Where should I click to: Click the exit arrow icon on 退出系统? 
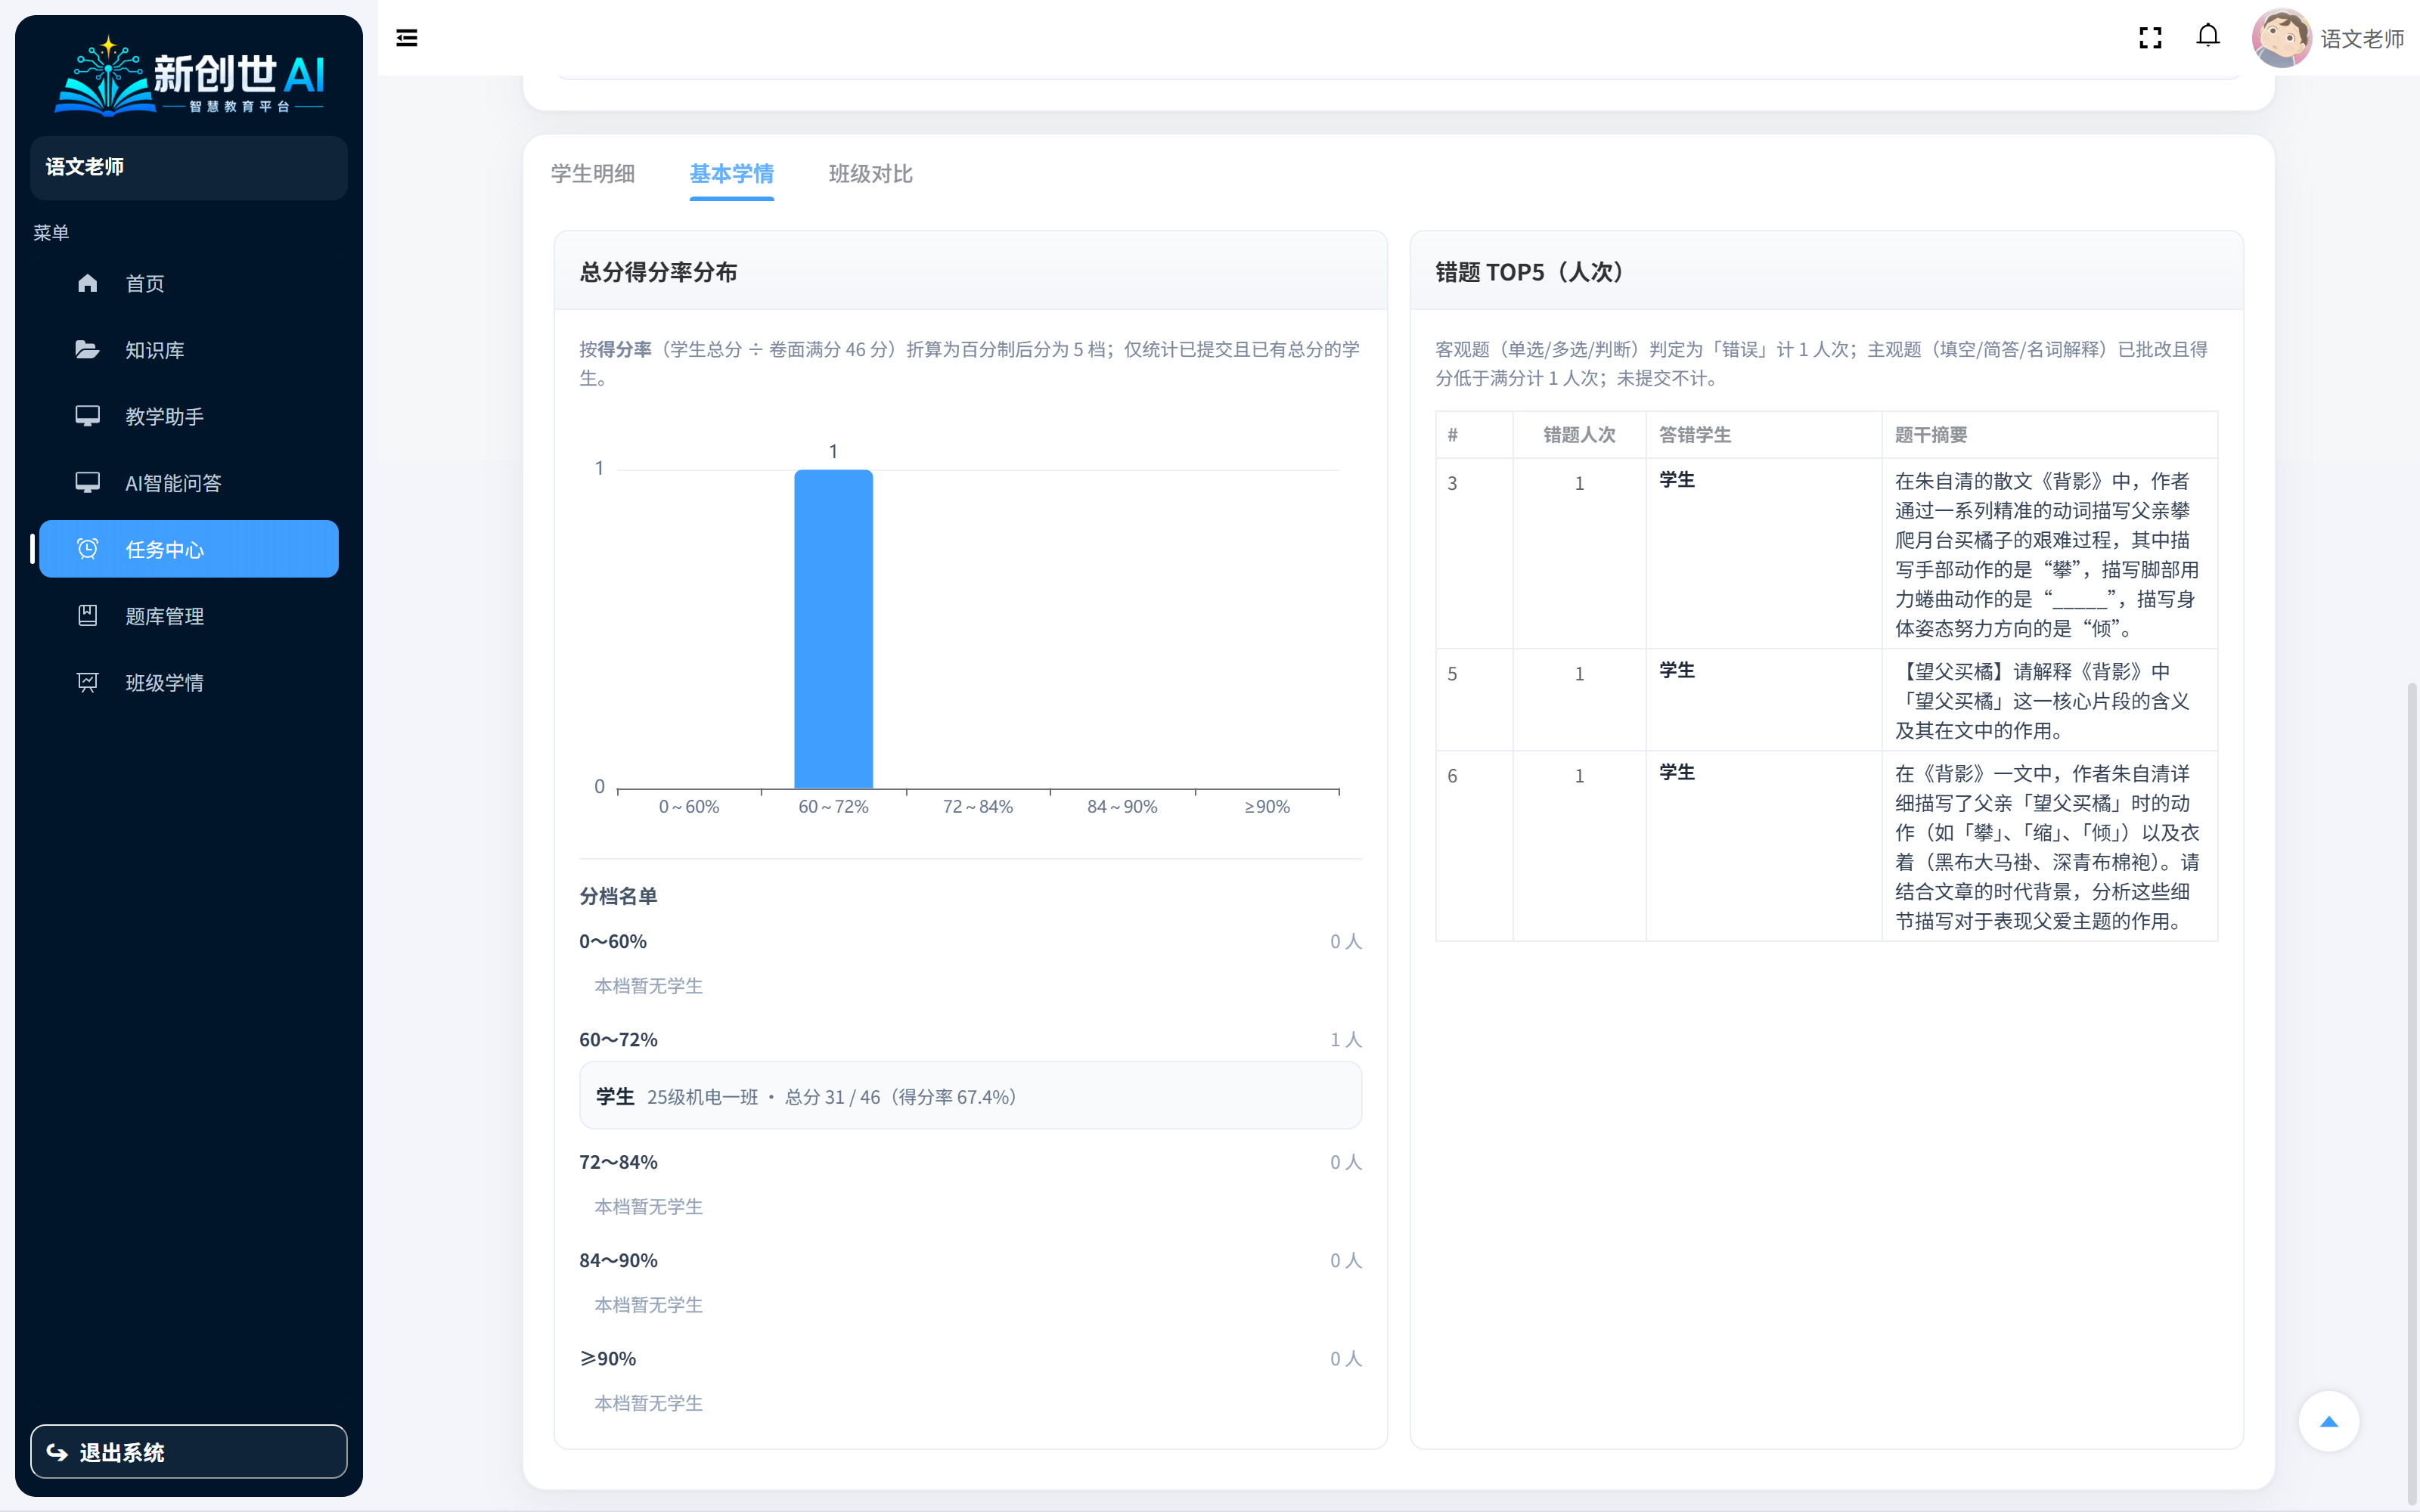click(x=57, y=1452)
